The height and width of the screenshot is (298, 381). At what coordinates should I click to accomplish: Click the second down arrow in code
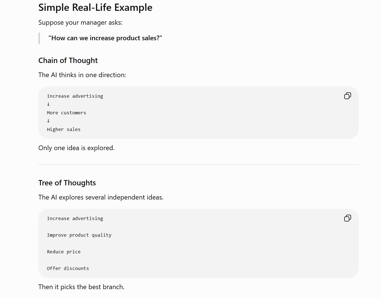pyautogui.click(x=48, y=121)
